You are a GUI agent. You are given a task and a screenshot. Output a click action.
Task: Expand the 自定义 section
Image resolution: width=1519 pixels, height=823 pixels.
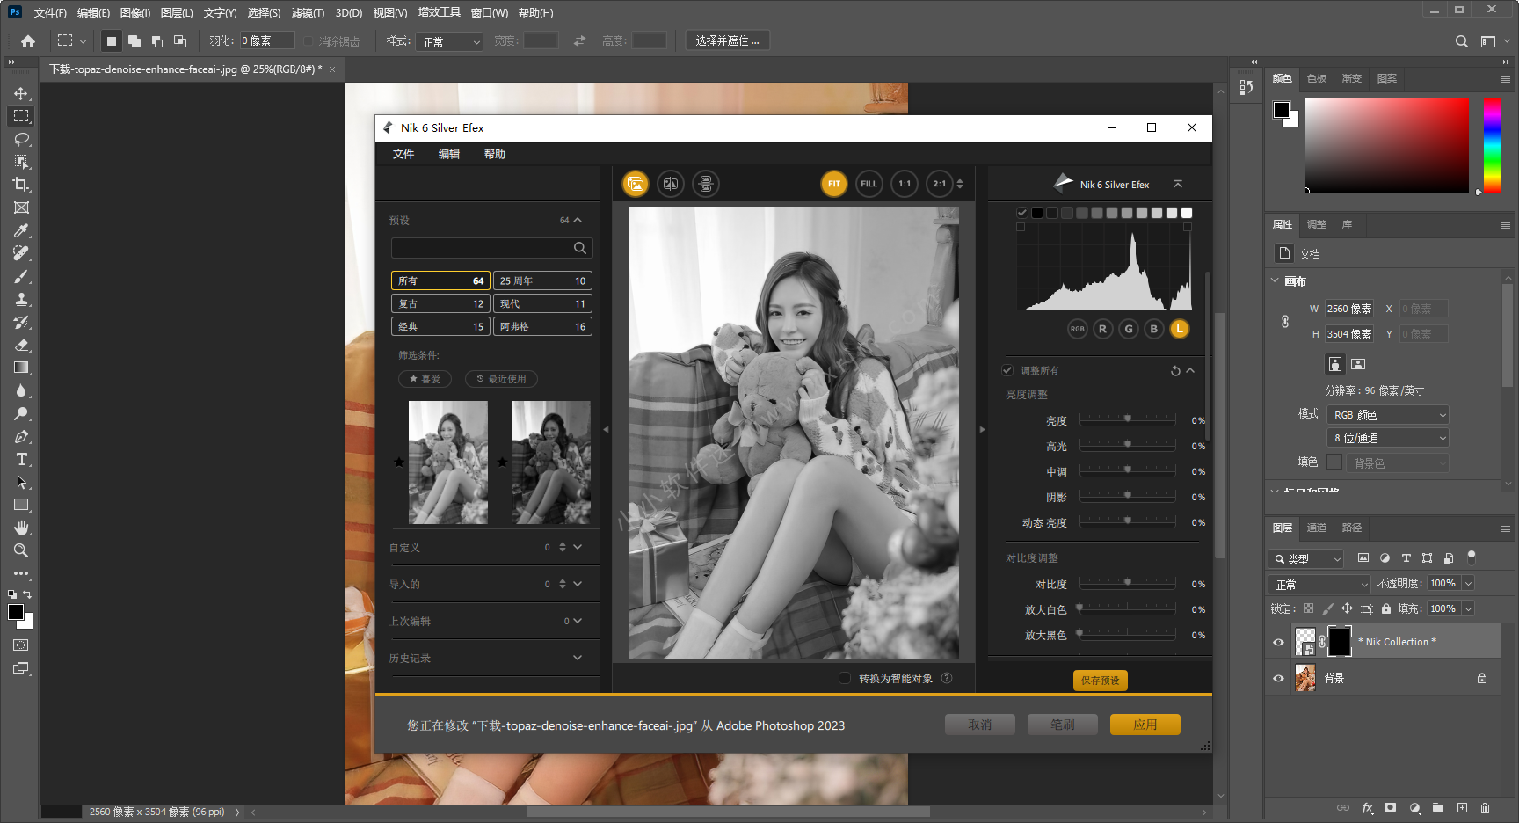click(x=578, y=547)
